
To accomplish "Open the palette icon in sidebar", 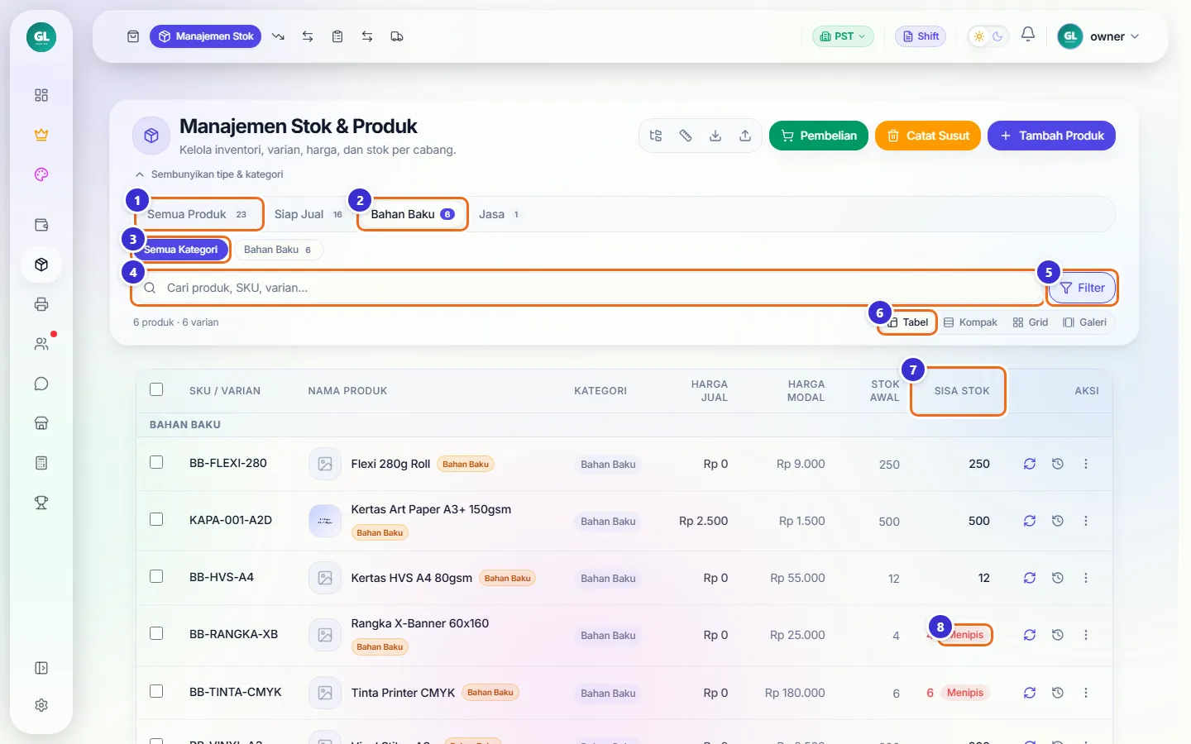I will coord(41,174).
